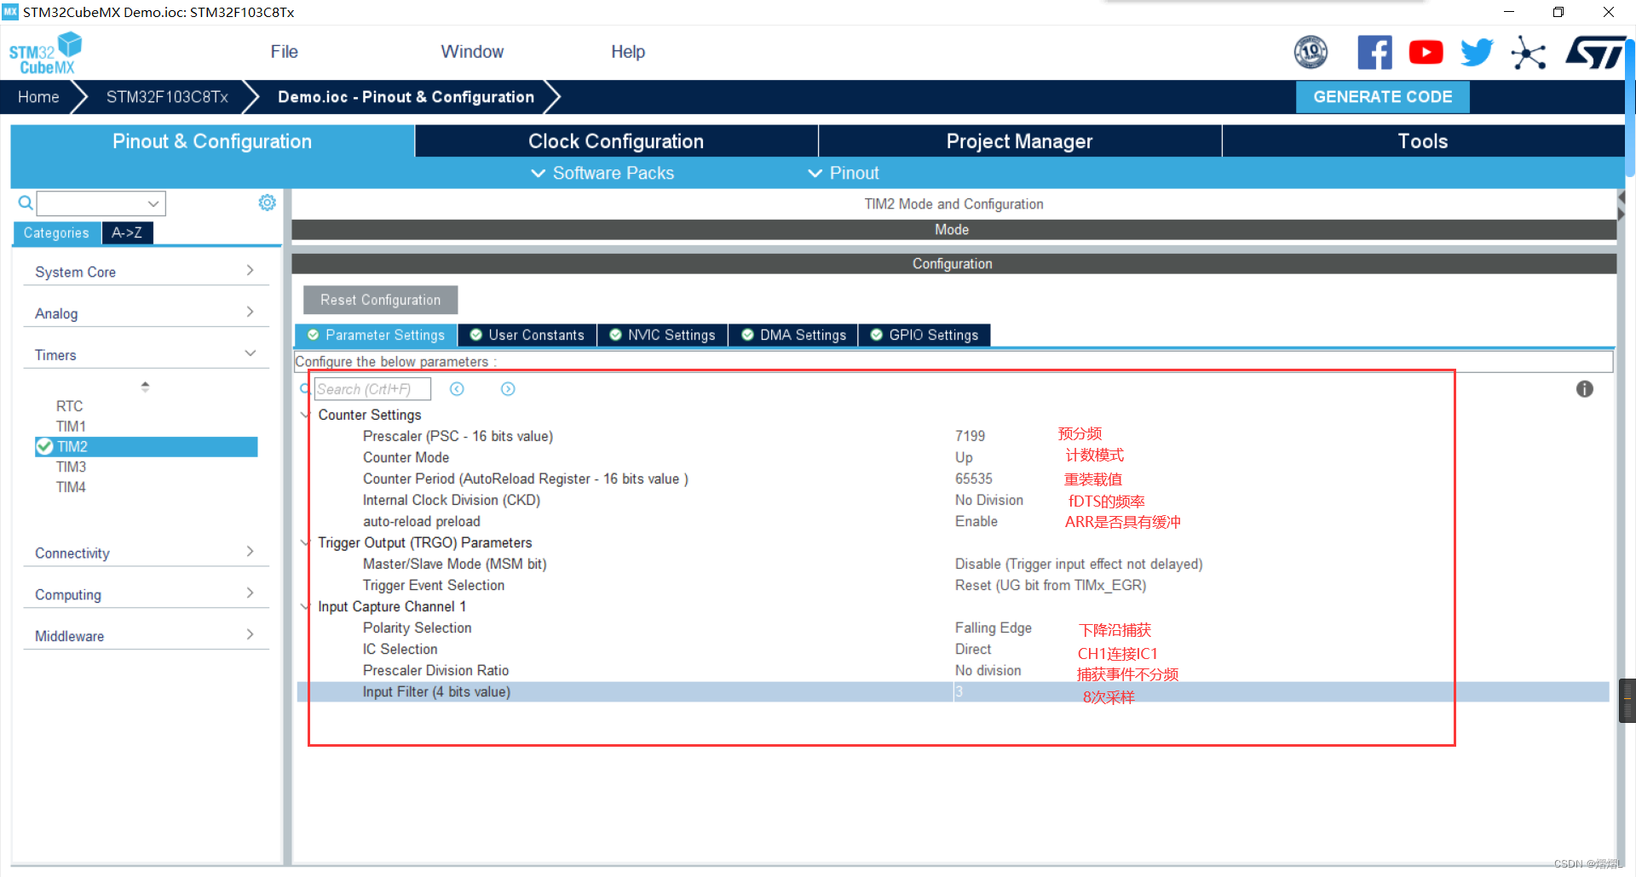
Task: Switch to Tools tab
Action: click(x=1423, y=141)
